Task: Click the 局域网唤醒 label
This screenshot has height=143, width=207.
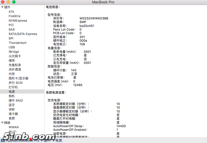Action: point(62,122)
